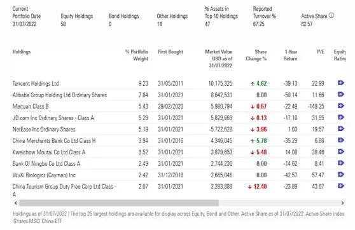Sort by Share Change % column header
The width and height of the screenshot is (355, 230).
click(x=256, y=55)
